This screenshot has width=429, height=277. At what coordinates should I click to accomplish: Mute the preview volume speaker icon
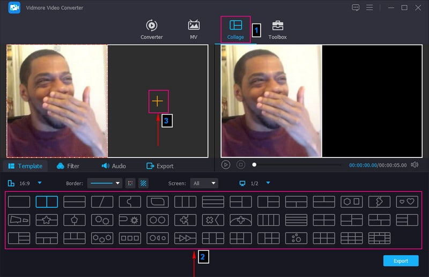point(415,165)
